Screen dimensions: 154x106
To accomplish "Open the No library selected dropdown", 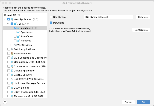I will (x=109, y=17).
